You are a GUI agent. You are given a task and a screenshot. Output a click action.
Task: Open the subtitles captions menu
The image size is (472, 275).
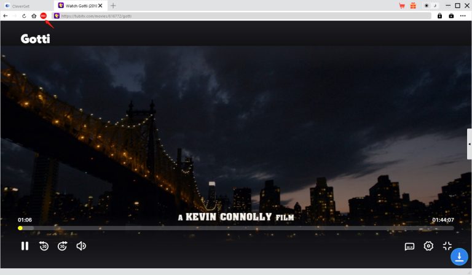(409, 246)
